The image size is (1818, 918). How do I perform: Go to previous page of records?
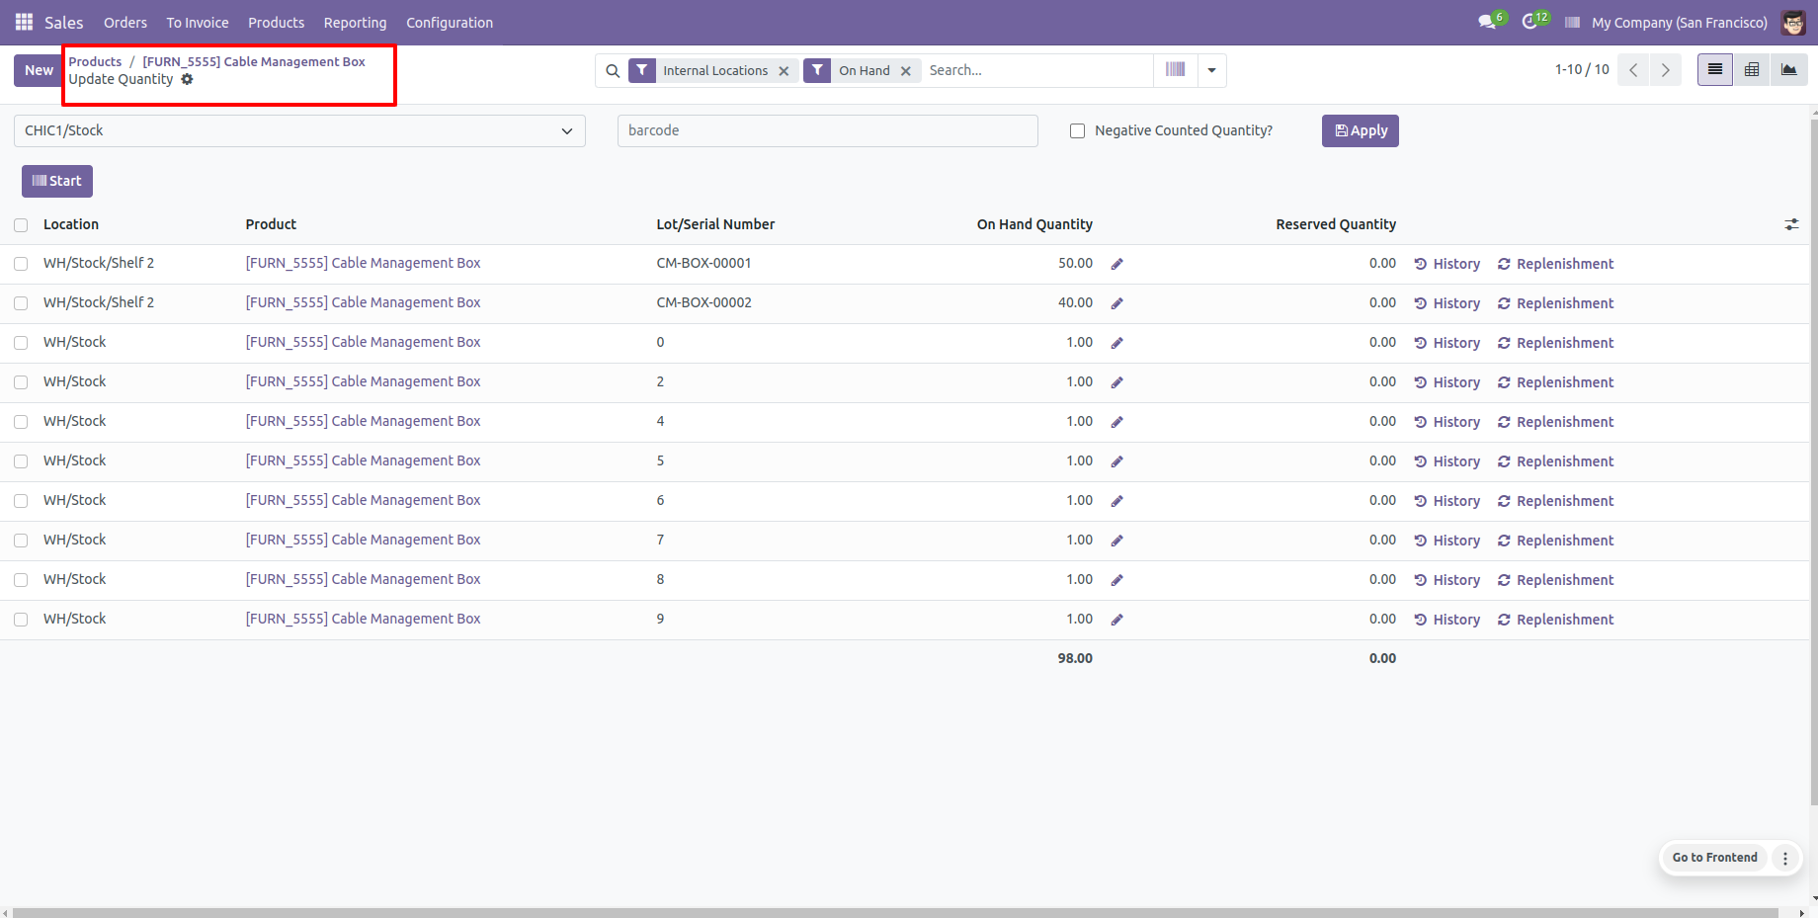click(1633, 69)
